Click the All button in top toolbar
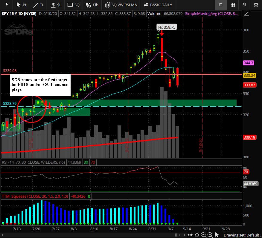 [x=244, y=5]
